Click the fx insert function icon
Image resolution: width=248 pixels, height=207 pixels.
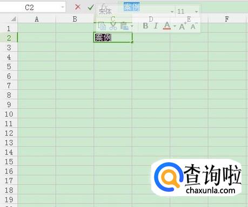[x=104, y=7]
